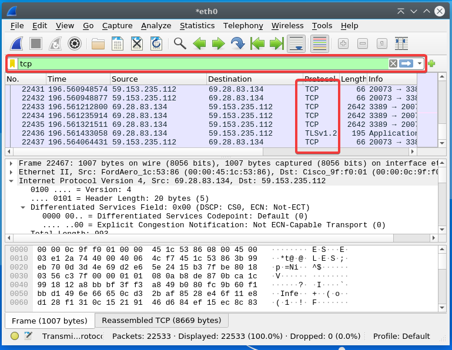Expand the Frame 22467 tree node
452x350 pixels.
point(11,163)
